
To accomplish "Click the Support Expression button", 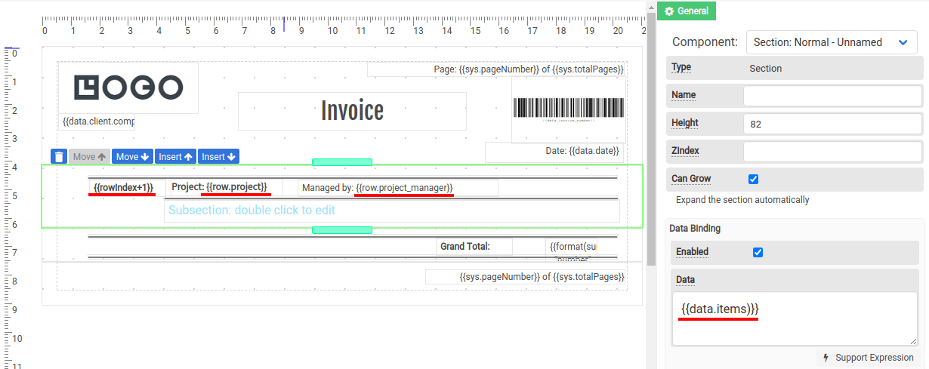I will (x=869, y=358).
